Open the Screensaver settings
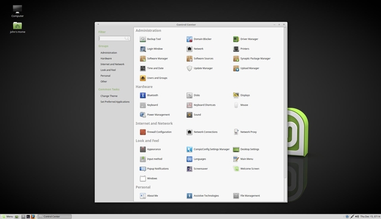The height and width of the screenshot is (219, 381). pos(197,169)
